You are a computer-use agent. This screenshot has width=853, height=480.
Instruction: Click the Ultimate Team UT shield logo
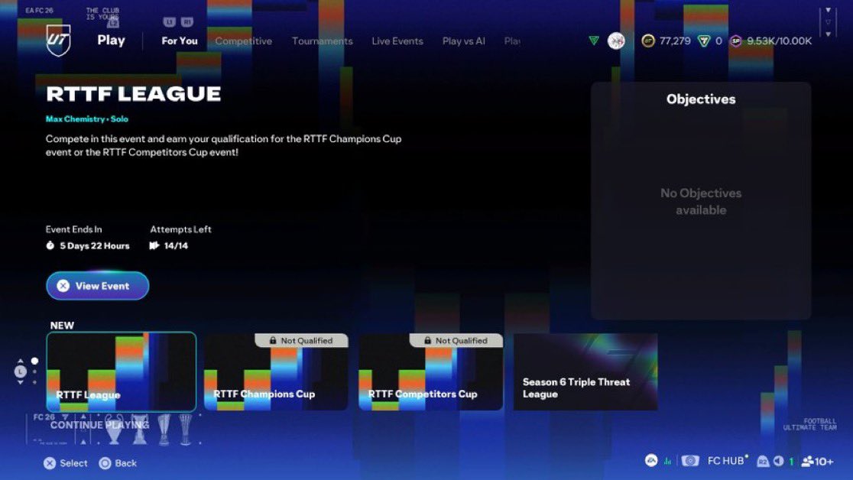[x=58, y=41]
